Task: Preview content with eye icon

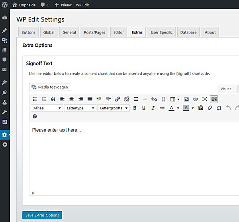Action: tap(196, 99)
